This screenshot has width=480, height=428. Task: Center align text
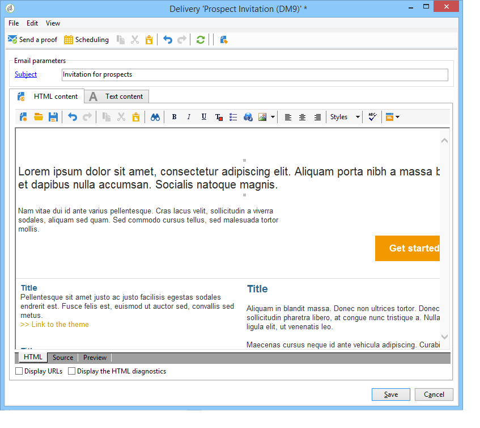(x=303, y=117)
